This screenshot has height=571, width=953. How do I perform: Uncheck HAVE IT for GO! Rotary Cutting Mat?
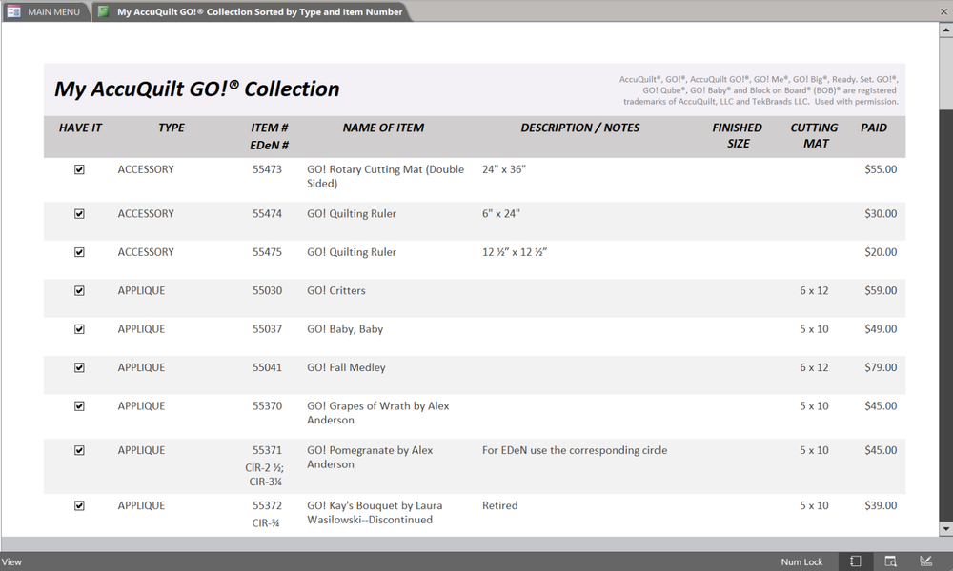(x=79, y=168)
